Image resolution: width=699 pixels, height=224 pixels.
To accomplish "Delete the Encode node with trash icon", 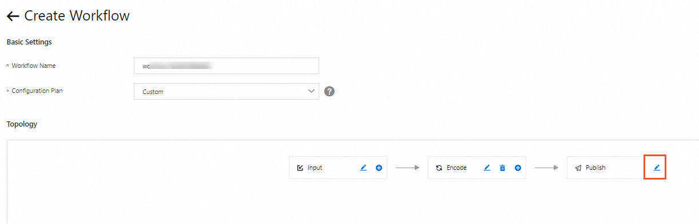I will pyautogui.click(x=502, y=168).
